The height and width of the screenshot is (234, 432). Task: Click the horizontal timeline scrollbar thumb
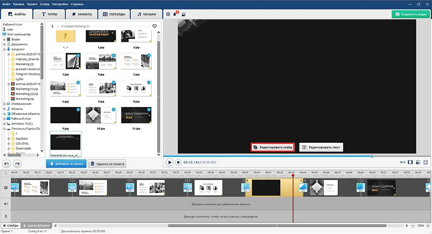pyautogui.click(x=277, y=225)
